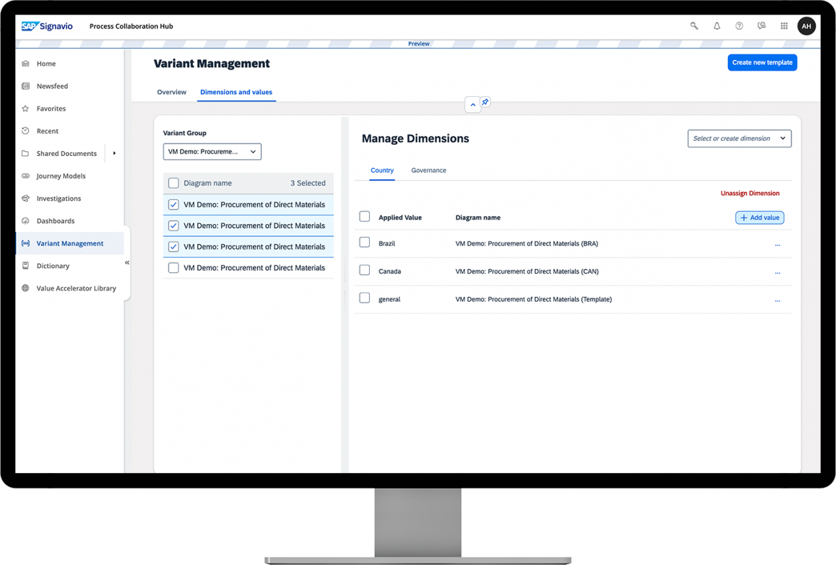Open the app launcher grid icon

coord(784,26)
